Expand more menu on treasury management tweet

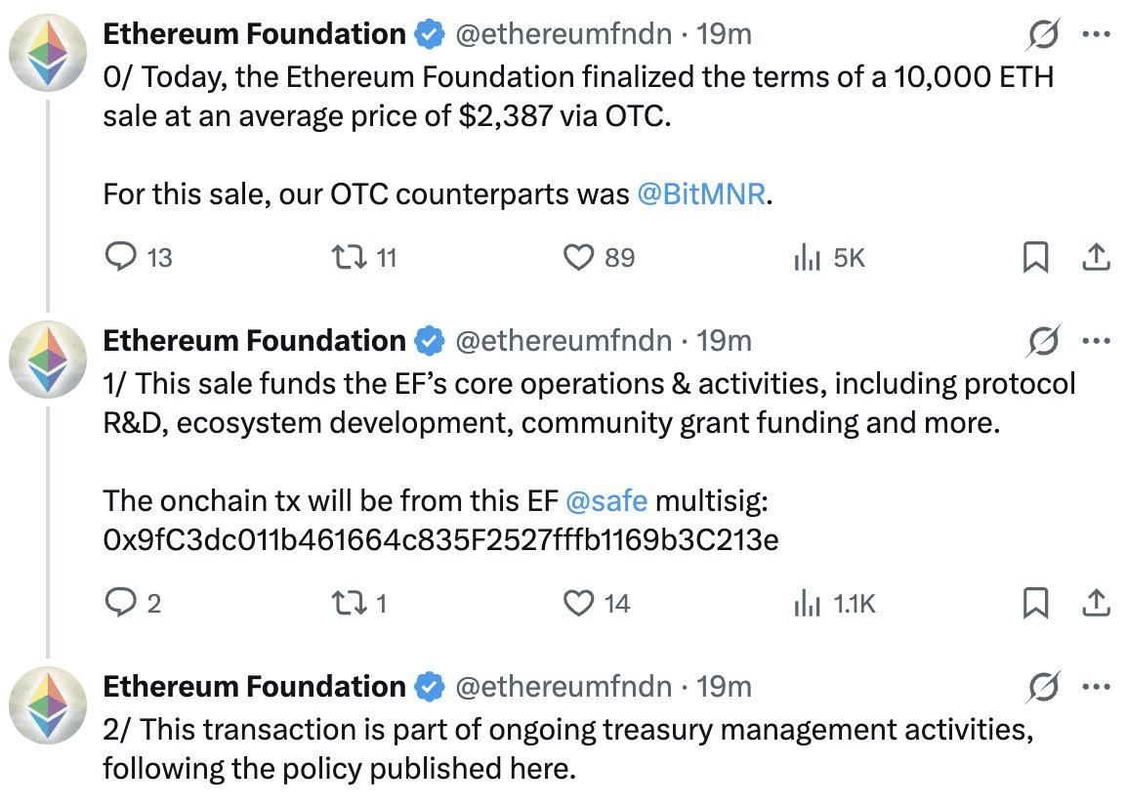pos(1097,687)
